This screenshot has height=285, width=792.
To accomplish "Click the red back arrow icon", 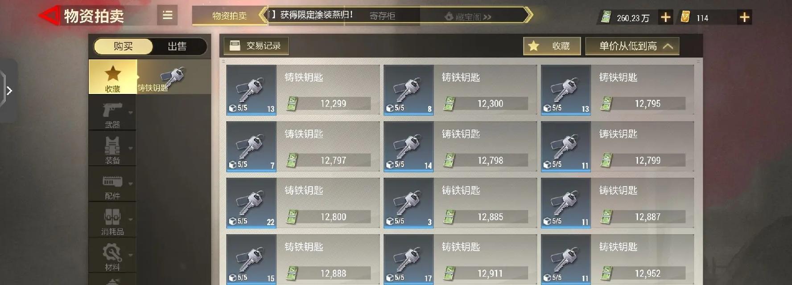I will click(x=49, y=16).
